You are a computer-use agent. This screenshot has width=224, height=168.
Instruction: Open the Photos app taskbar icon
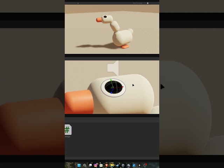coord(134,165)
